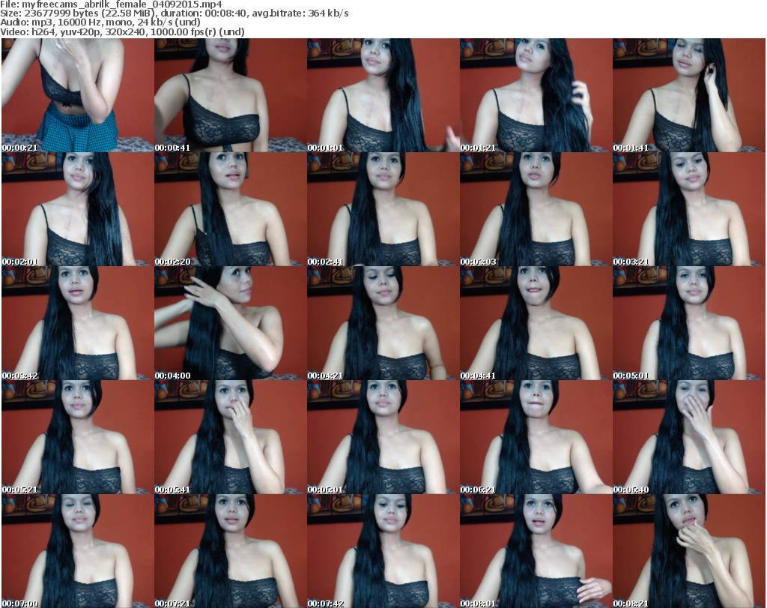Select the thumbnail timestamped 00:02:01

point(78,209)
